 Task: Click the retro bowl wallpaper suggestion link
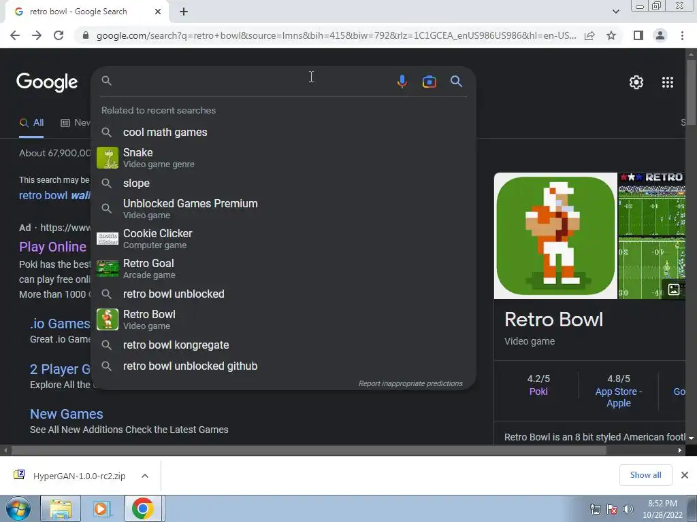point(54,195)
